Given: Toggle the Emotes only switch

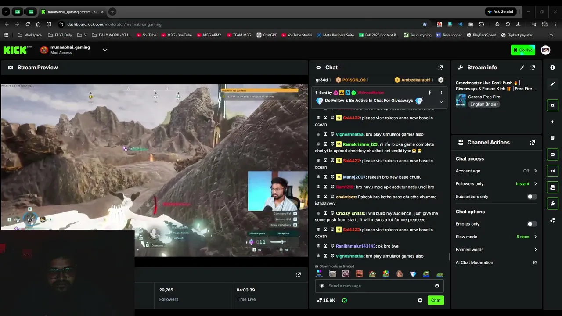Looking at the screenshot, I should tap(532, 224).
